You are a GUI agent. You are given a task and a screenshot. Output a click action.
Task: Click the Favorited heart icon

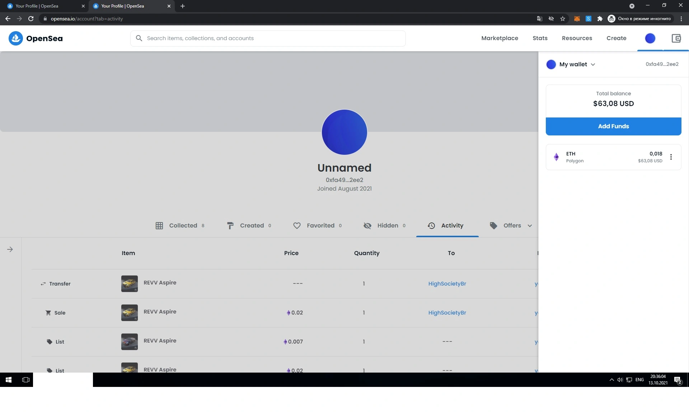click(297, 226)
